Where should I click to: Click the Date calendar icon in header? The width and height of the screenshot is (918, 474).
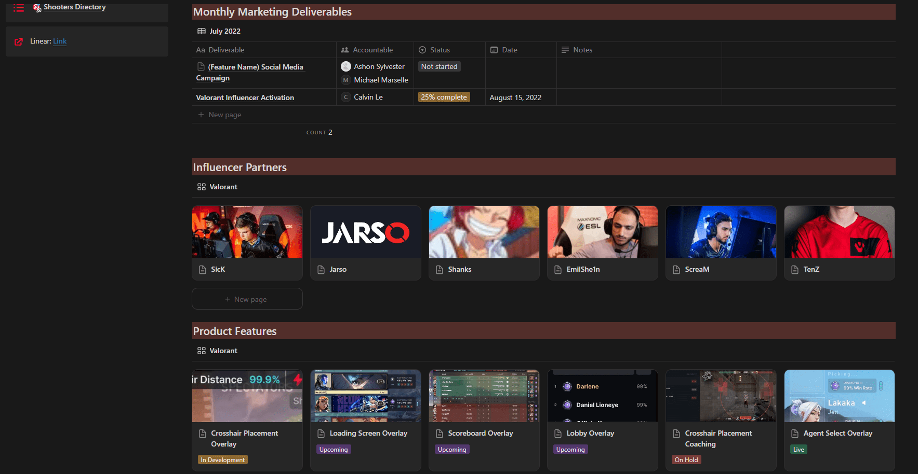(494, 50)
